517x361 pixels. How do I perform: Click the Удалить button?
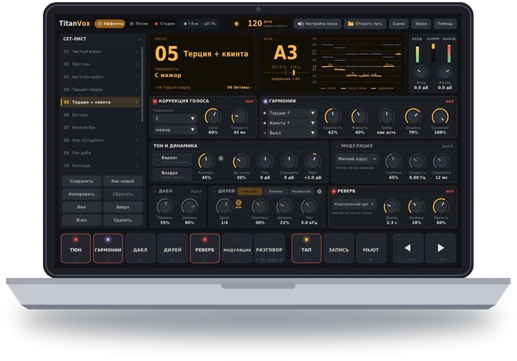point(122,220)
